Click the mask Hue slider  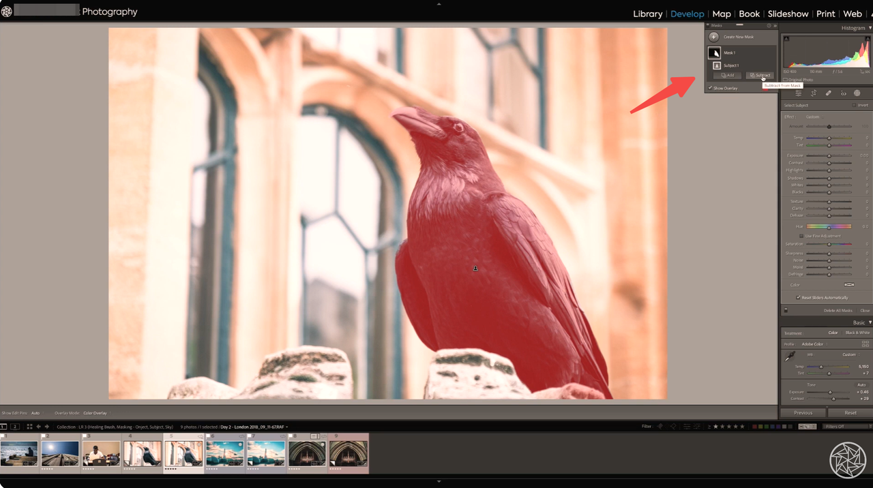[829, 226]
